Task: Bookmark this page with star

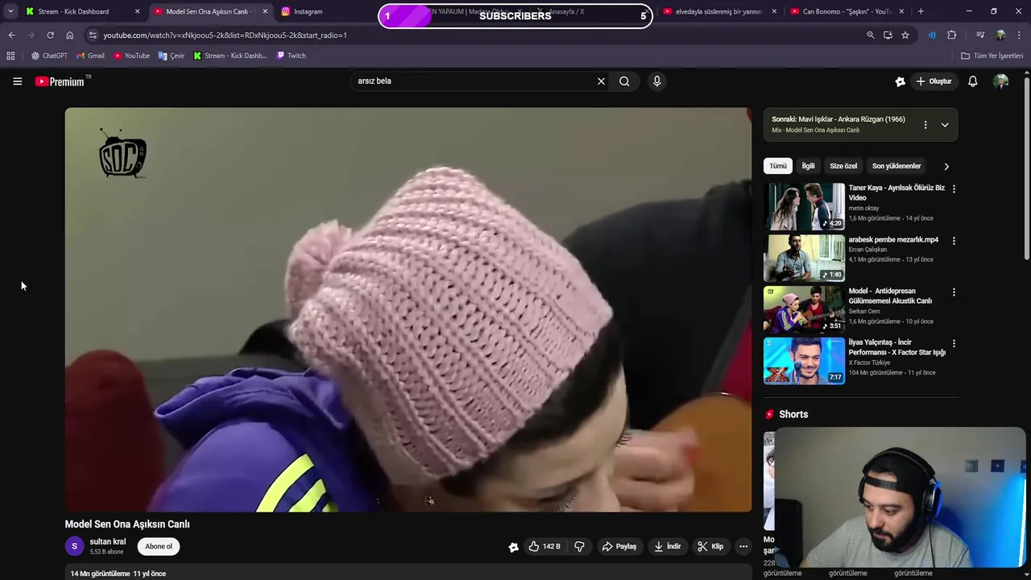Action: tap(905, 35)
